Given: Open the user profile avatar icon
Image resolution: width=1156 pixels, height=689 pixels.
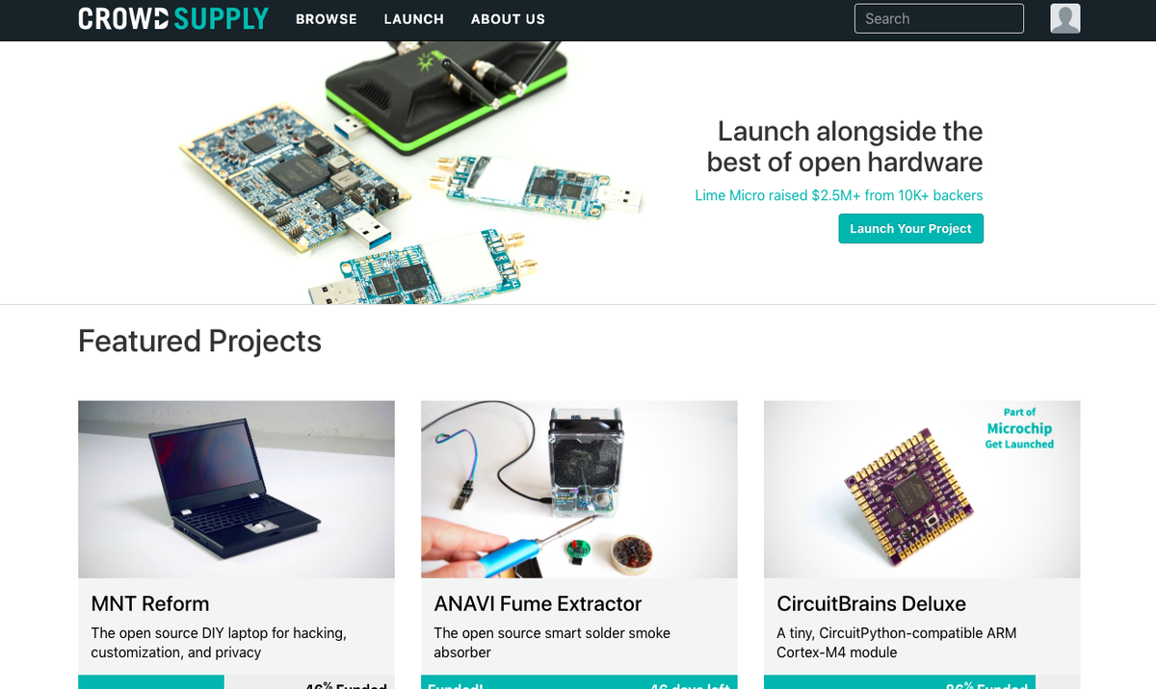Looking at the screenshot, I should click(1064, 18).
